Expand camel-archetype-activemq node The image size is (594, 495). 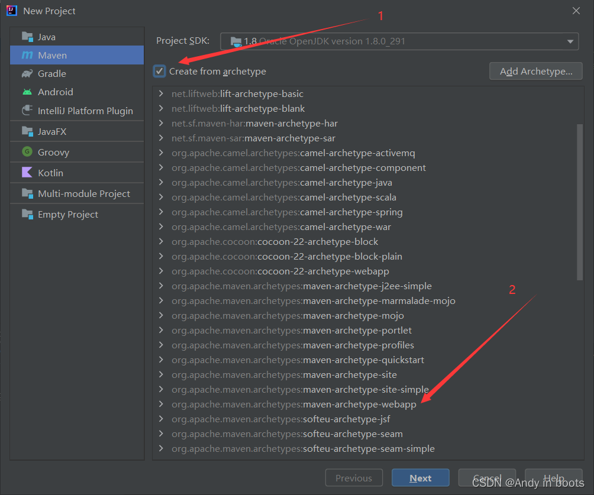(x=161, y=153)
